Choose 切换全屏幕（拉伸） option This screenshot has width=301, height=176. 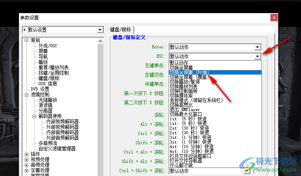(215, 72)
